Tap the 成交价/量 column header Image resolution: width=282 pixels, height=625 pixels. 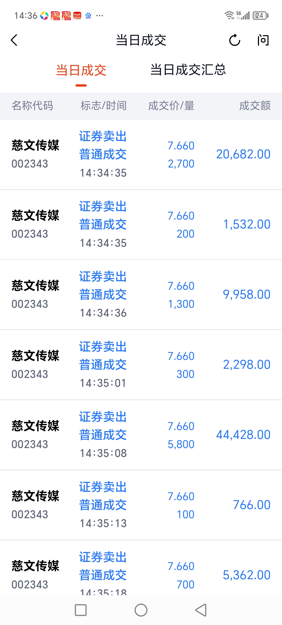tap(171, 106)
